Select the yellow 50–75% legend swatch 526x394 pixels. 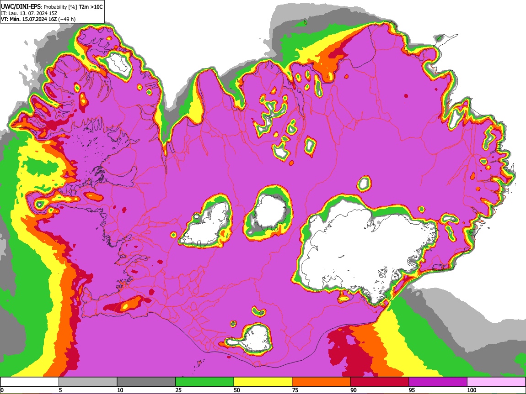point(263,382)
